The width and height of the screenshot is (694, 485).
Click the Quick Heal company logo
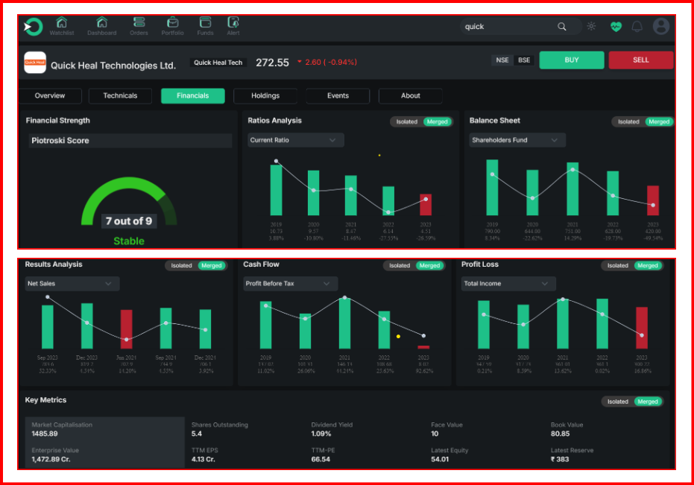35,63
